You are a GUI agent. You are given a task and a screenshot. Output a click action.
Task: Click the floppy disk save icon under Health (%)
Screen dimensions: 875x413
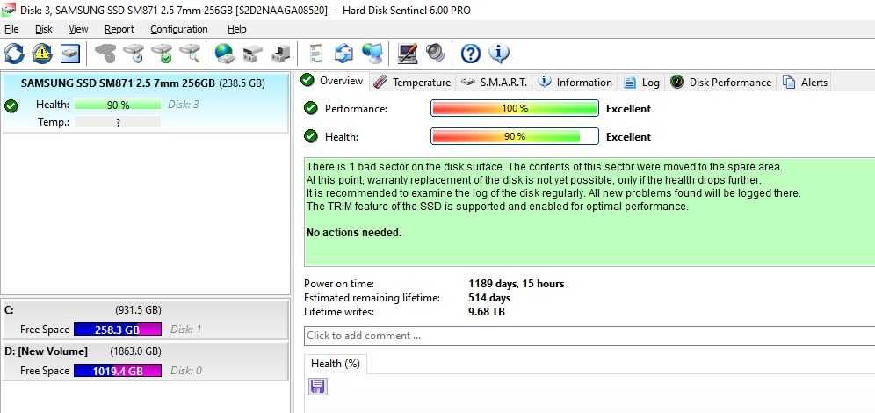(x=317, y=387)
